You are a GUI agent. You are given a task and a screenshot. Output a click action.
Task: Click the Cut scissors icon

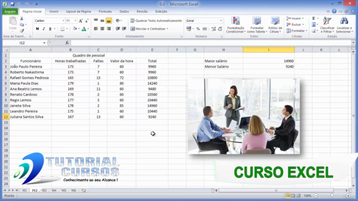click(22, 19)
